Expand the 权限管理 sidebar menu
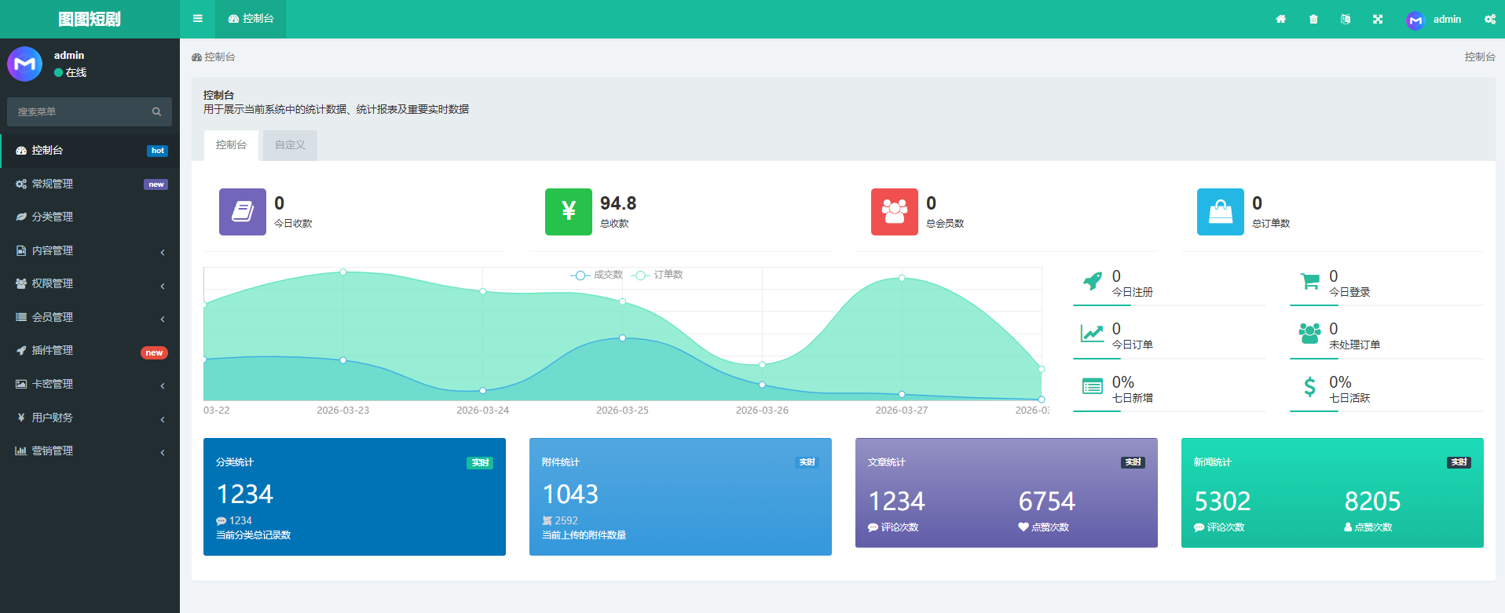Viewport: 1505px width, 613px height. click(90, 283)
